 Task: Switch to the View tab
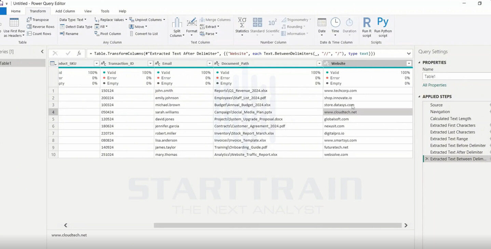[88, 11]
